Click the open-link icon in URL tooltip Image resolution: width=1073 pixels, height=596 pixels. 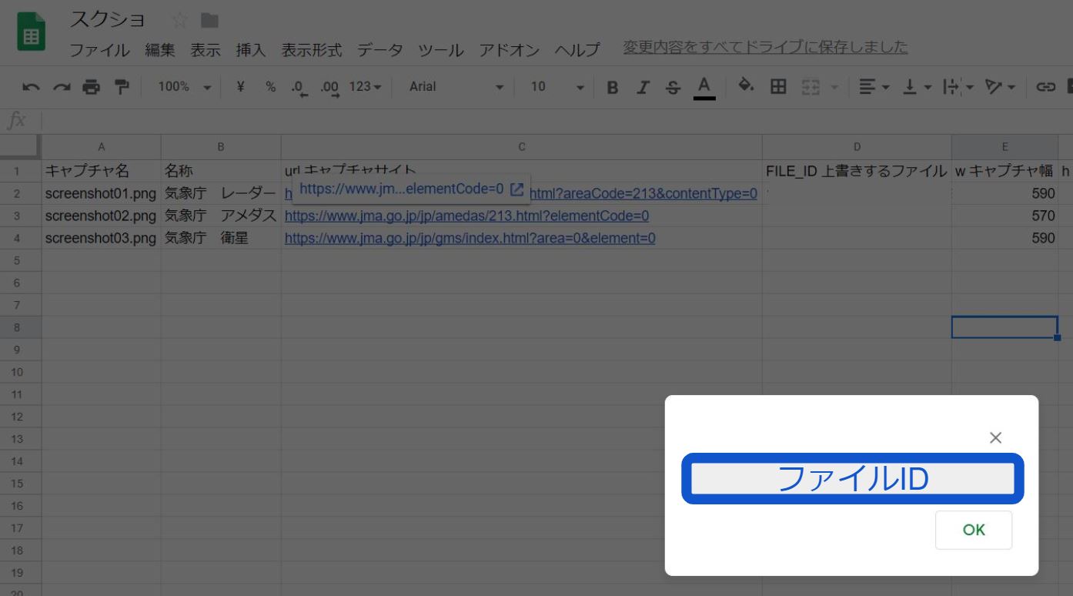(517, 189)
